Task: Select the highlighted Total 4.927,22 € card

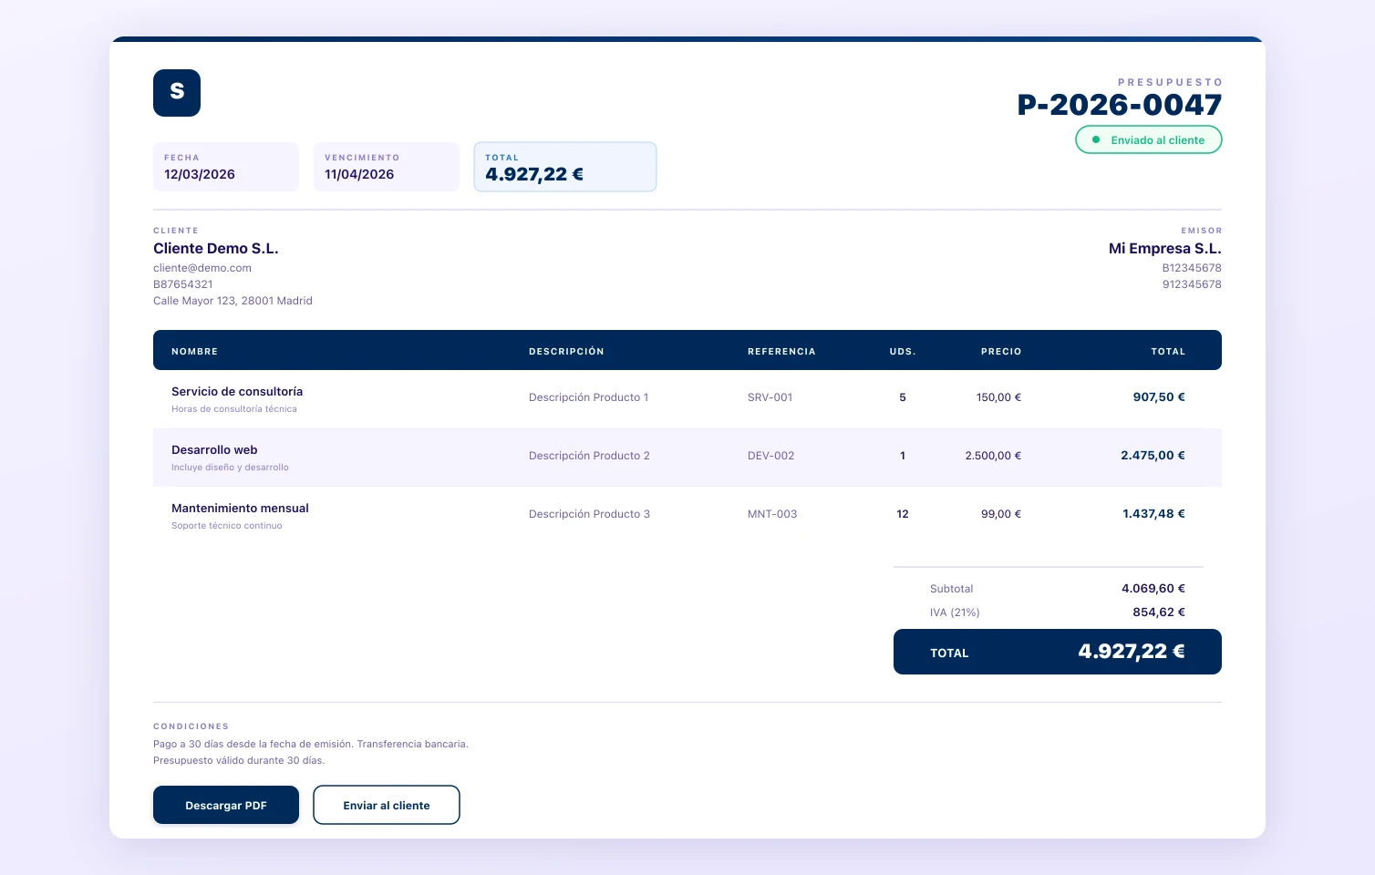Action: coord(565,167)
